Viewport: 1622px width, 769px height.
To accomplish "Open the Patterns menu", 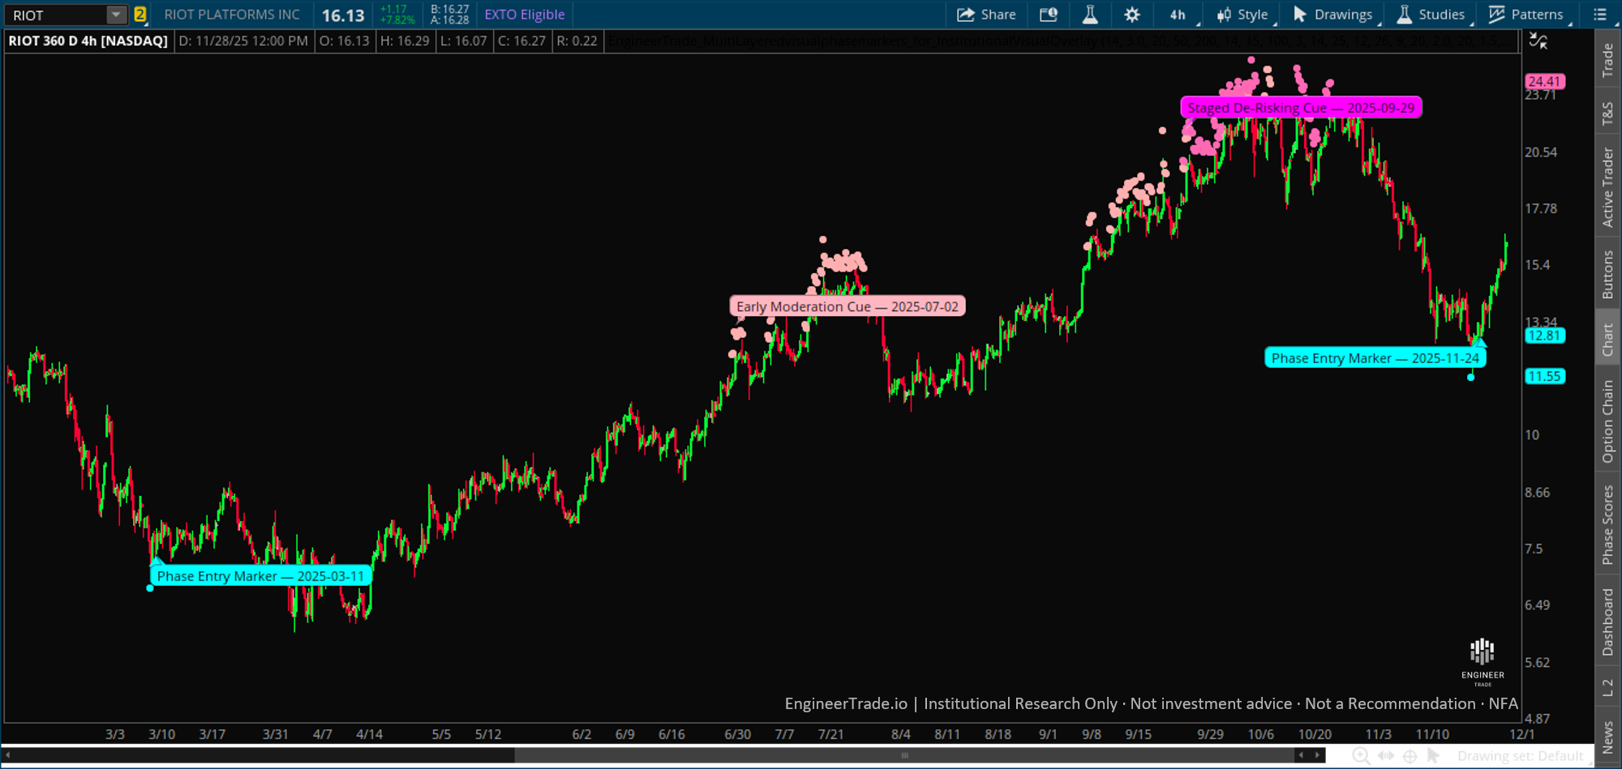I will click(x=1526, y=15).
